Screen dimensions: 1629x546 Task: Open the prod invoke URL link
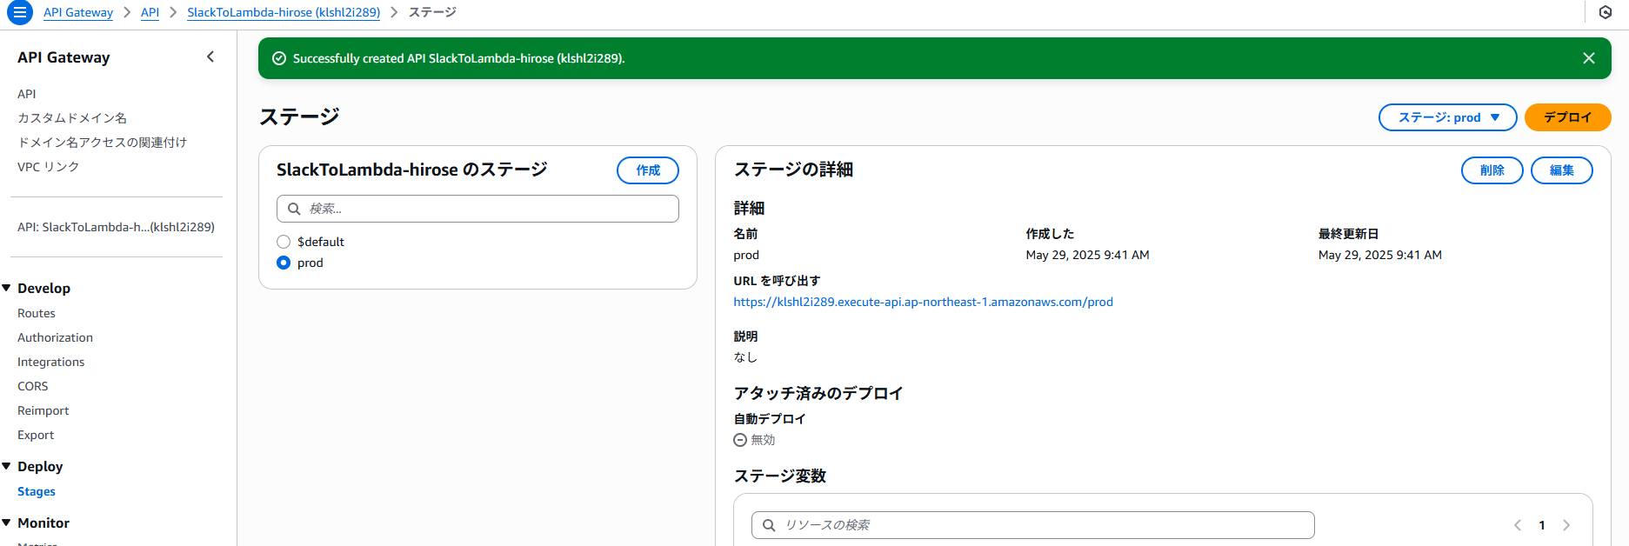click(x=923, y=302)
